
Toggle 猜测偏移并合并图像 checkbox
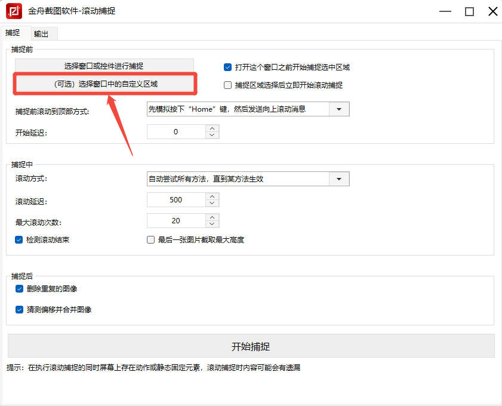click(19, 310)
